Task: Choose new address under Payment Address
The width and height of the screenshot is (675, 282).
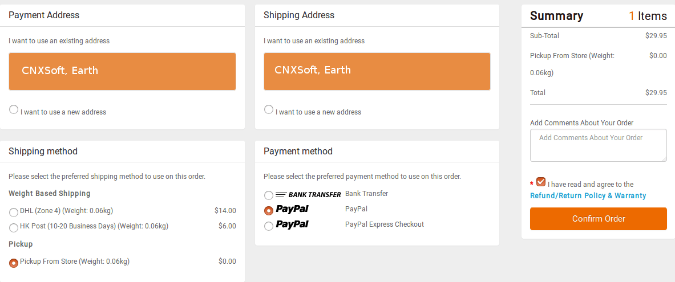Action: (13, 109)
